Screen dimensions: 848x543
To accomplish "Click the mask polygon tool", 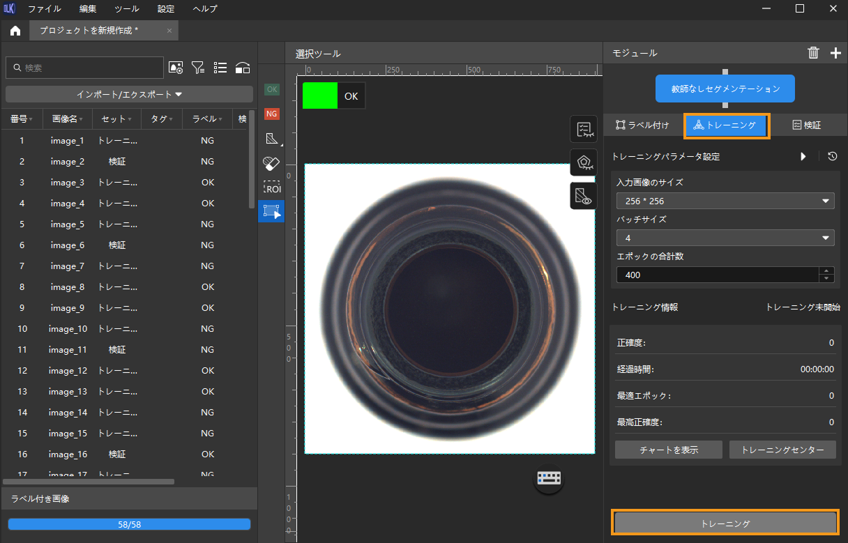I will click(272, 139).
